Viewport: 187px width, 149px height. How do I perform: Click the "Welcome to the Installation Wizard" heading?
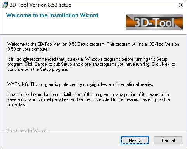(52, 15)
